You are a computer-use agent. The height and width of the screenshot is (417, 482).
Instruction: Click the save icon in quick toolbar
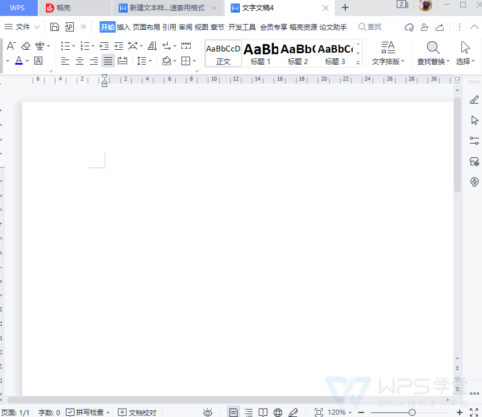[x=54, y=27]
